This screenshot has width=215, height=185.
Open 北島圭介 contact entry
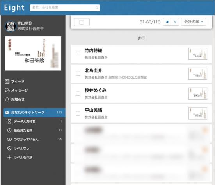(x=141, y=74)
